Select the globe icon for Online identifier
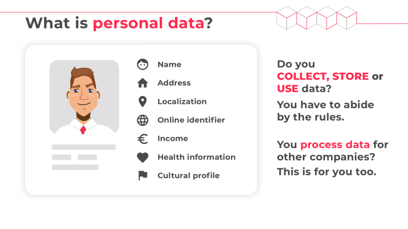 [143, 120]
